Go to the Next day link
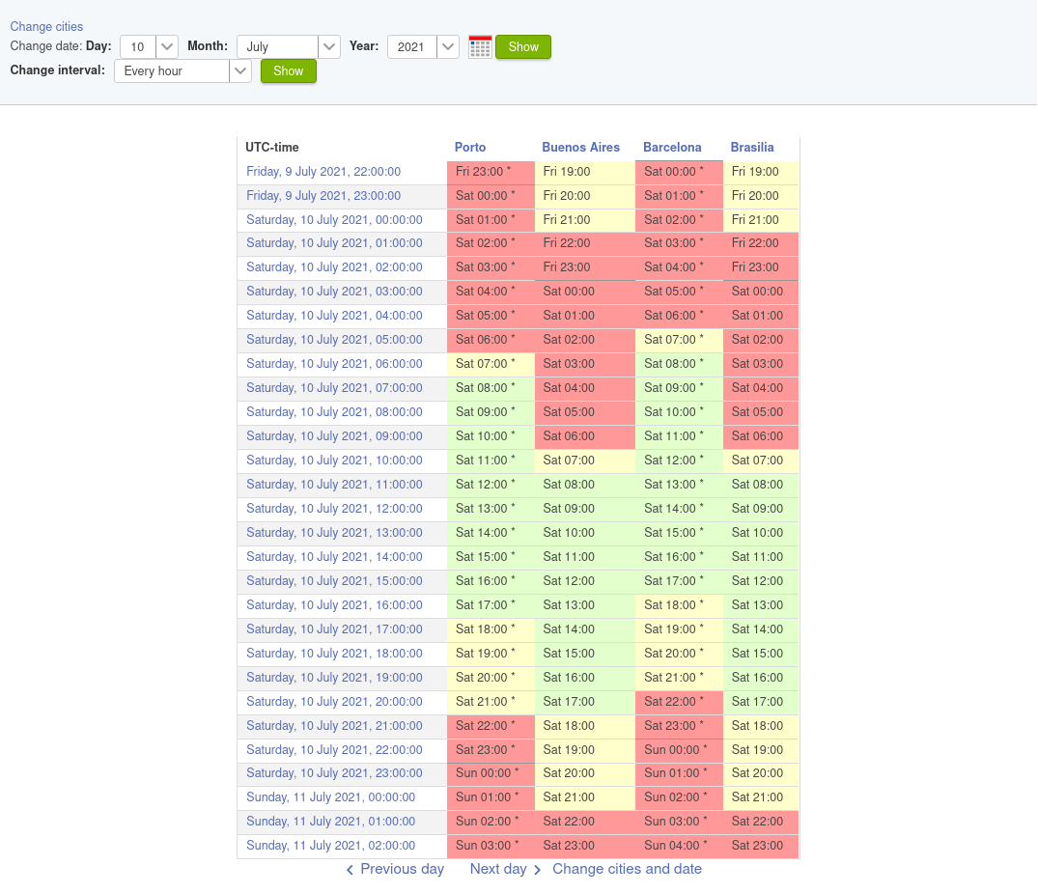Image resolution: width=1038 pixels, height=894 pixels. click(x=498, y=869)
